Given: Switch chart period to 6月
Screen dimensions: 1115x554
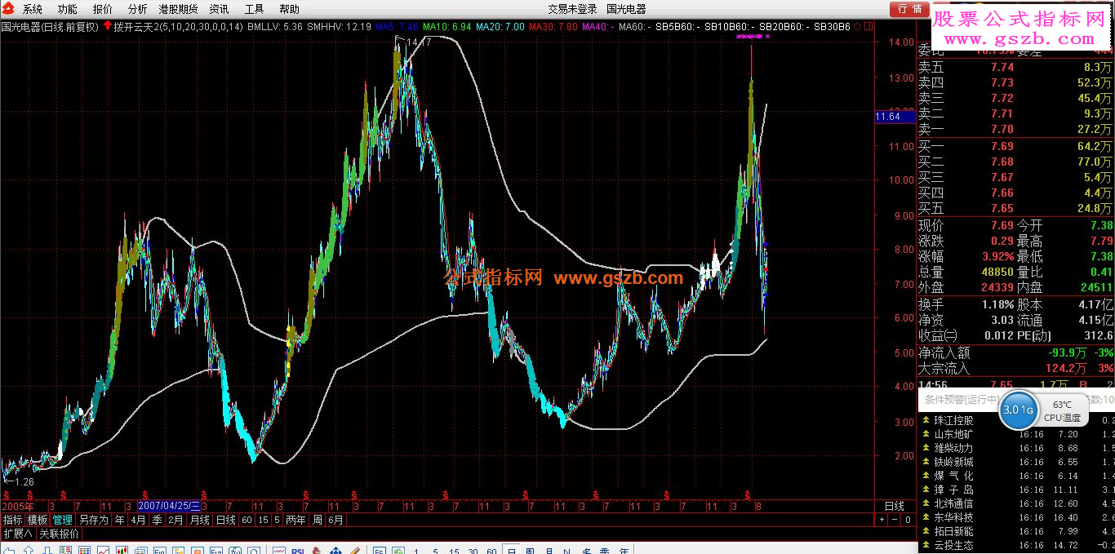Looking at the screenshot, I should click(336, 520).
